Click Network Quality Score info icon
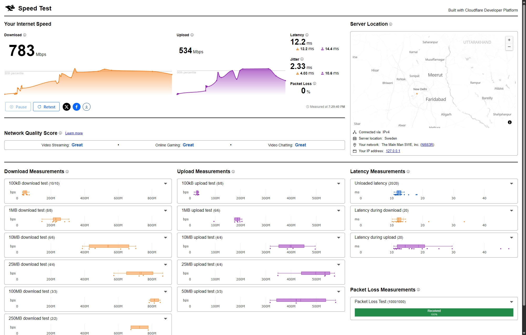This screenshot has height=335, width=526. click(x=60, y=133)
